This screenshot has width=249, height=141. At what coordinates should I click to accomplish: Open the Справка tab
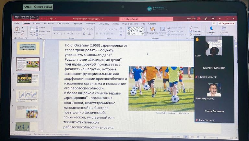tap(152, 24)
